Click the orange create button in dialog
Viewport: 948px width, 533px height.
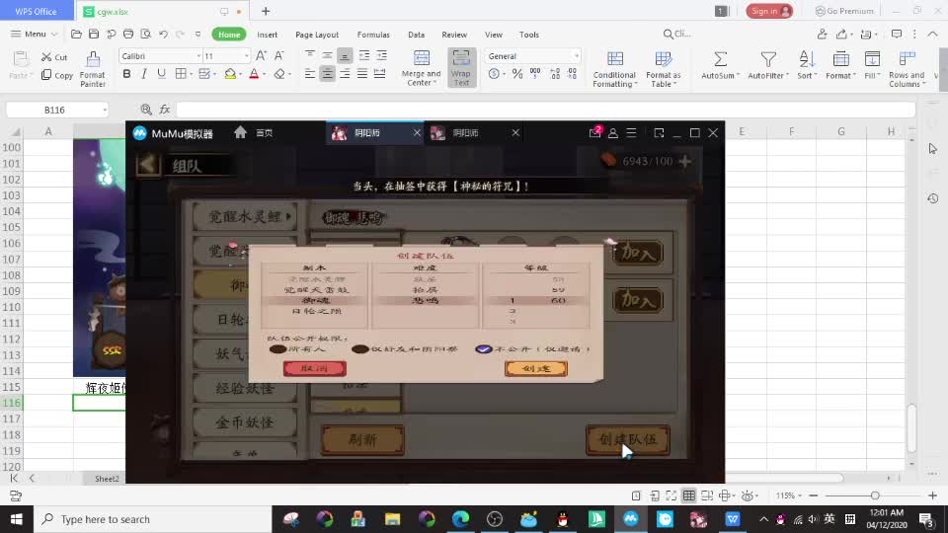[536, 368]
